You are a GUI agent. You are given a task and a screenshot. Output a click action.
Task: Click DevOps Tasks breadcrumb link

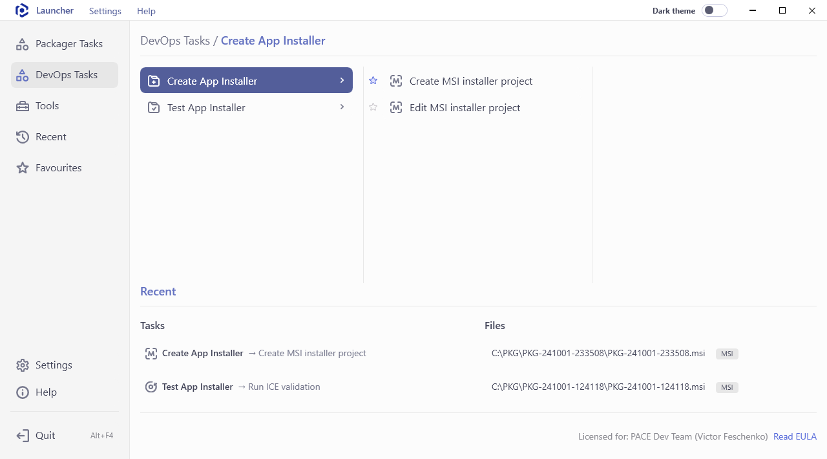pos(175,41)
